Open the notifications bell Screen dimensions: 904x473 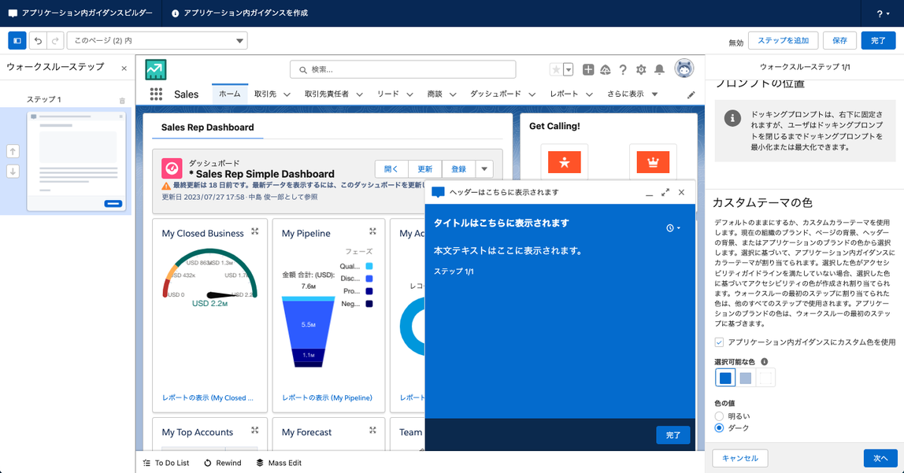[x=659, y=70]
